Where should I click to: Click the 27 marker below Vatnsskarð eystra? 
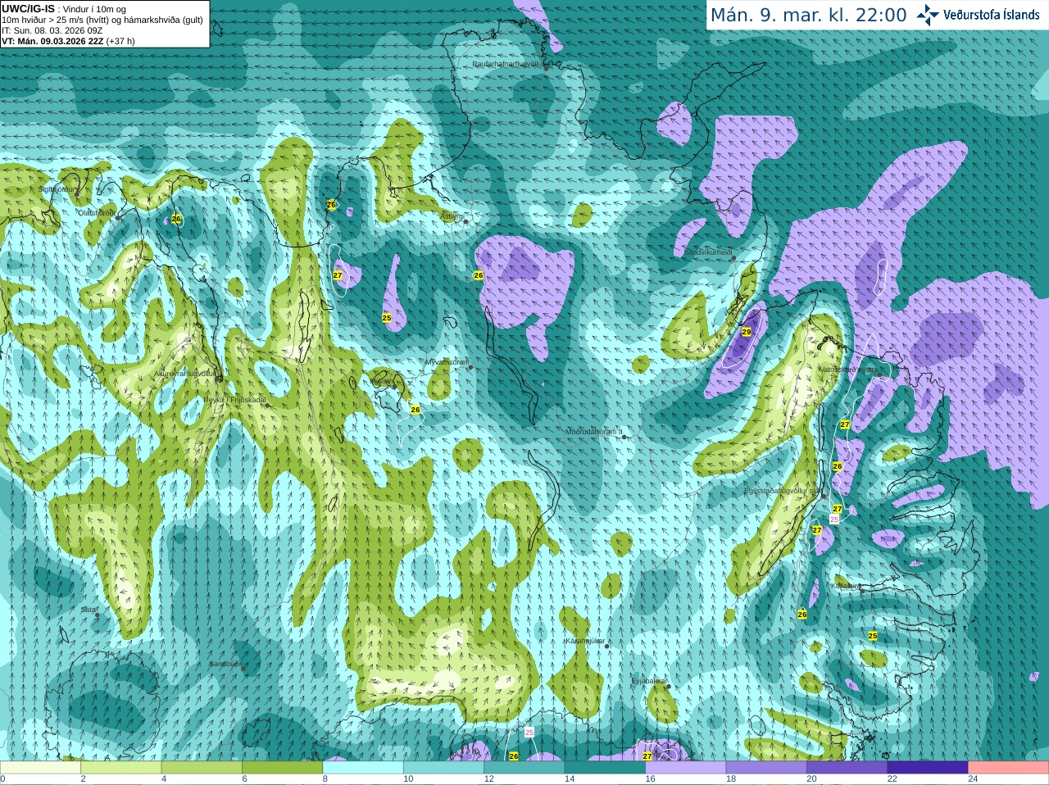click(x=845, y=424)
